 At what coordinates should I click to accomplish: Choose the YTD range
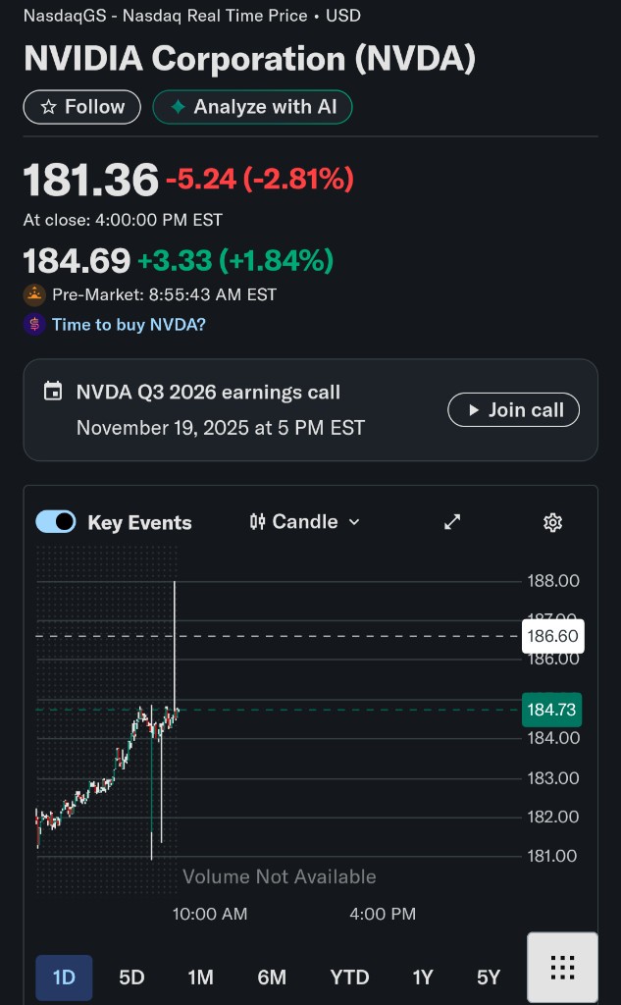tap(349, 978)
